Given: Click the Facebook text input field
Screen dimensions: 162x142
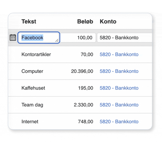Looking at the screenshot, I should pos(39,38).
